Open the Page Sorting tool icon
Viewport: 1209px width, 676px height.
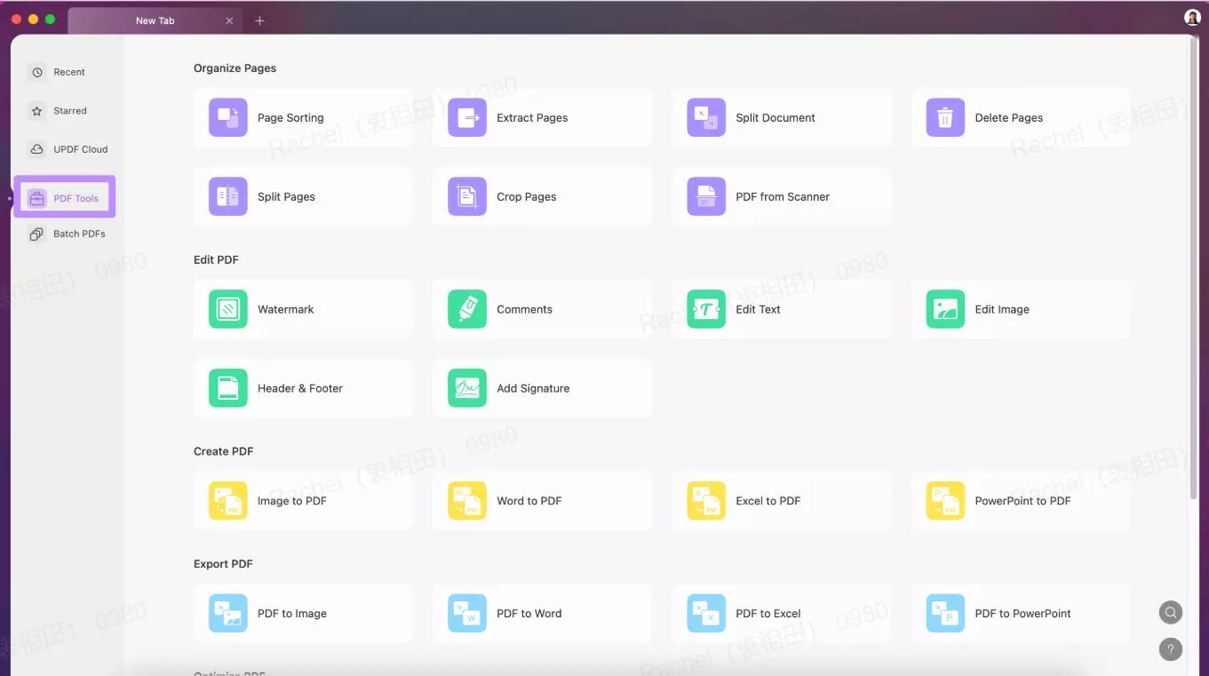coord(227,117)
